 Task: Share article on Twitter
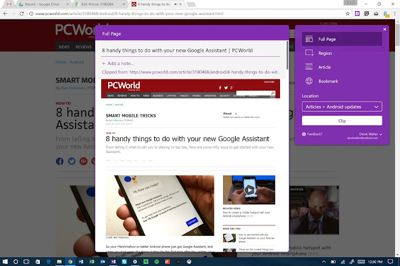[72, 161]
